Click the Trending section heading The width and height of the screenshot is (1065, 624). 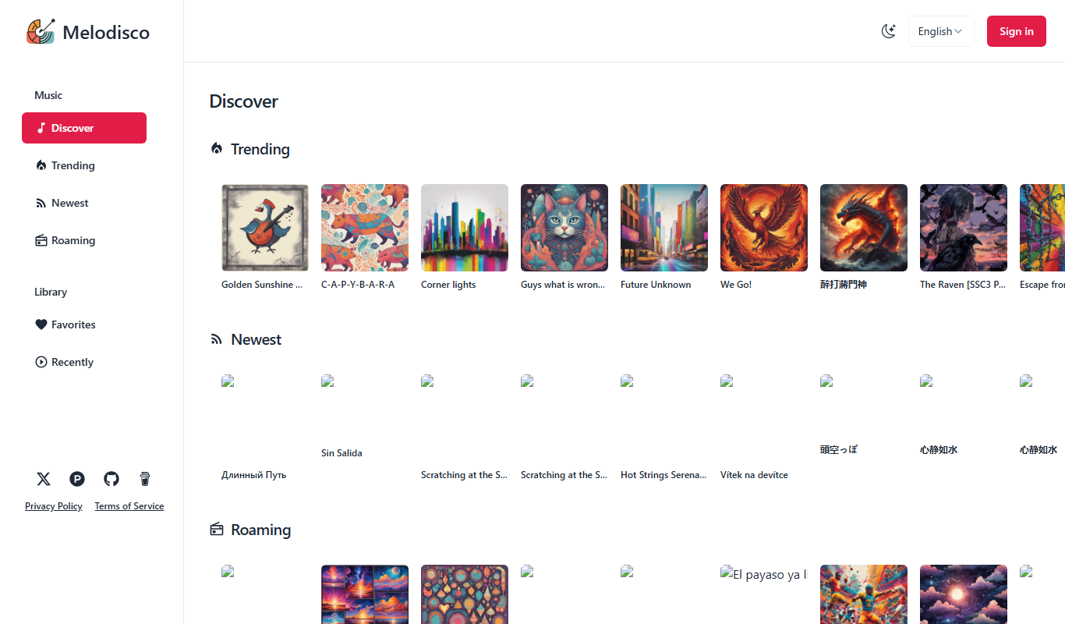click(260, 149)
